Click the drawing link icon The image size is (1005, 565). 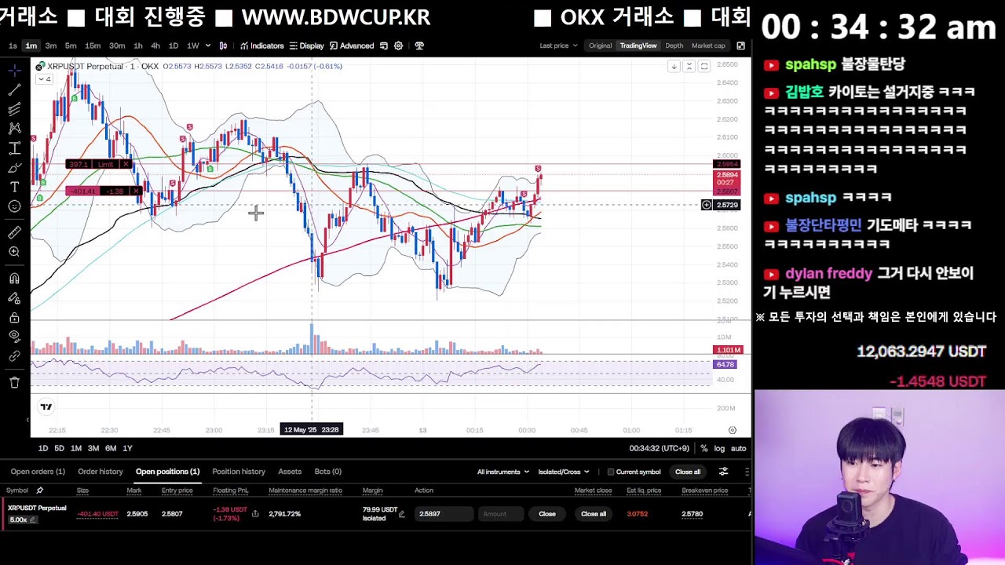pyautogui.click(x=14, y=356)
